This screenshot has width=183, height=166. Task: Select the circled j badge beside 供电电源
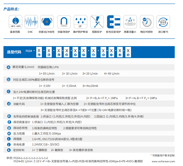pos(9,144)
